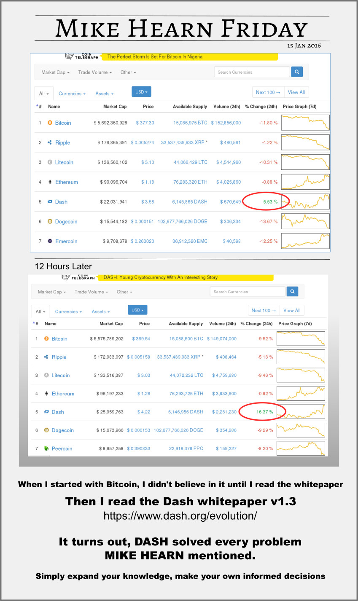
Task: Click the Coin Telegraph logo in top banner
Action: pos(82,56)
